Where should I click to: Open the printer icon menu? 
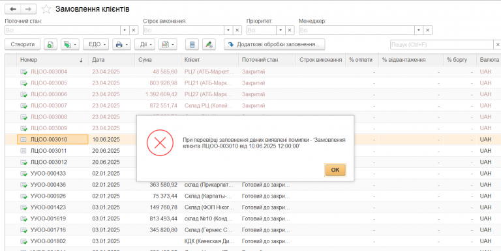121,44
